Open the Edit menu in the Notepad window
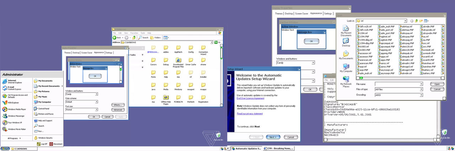 click(x=331, y=80)
